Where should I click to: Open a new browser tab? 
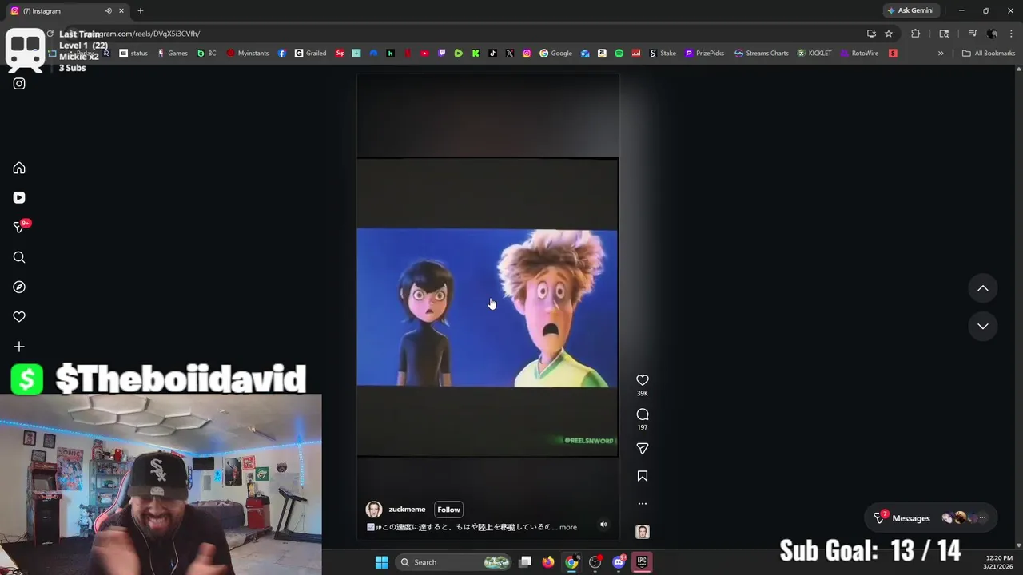pos(141,11)
